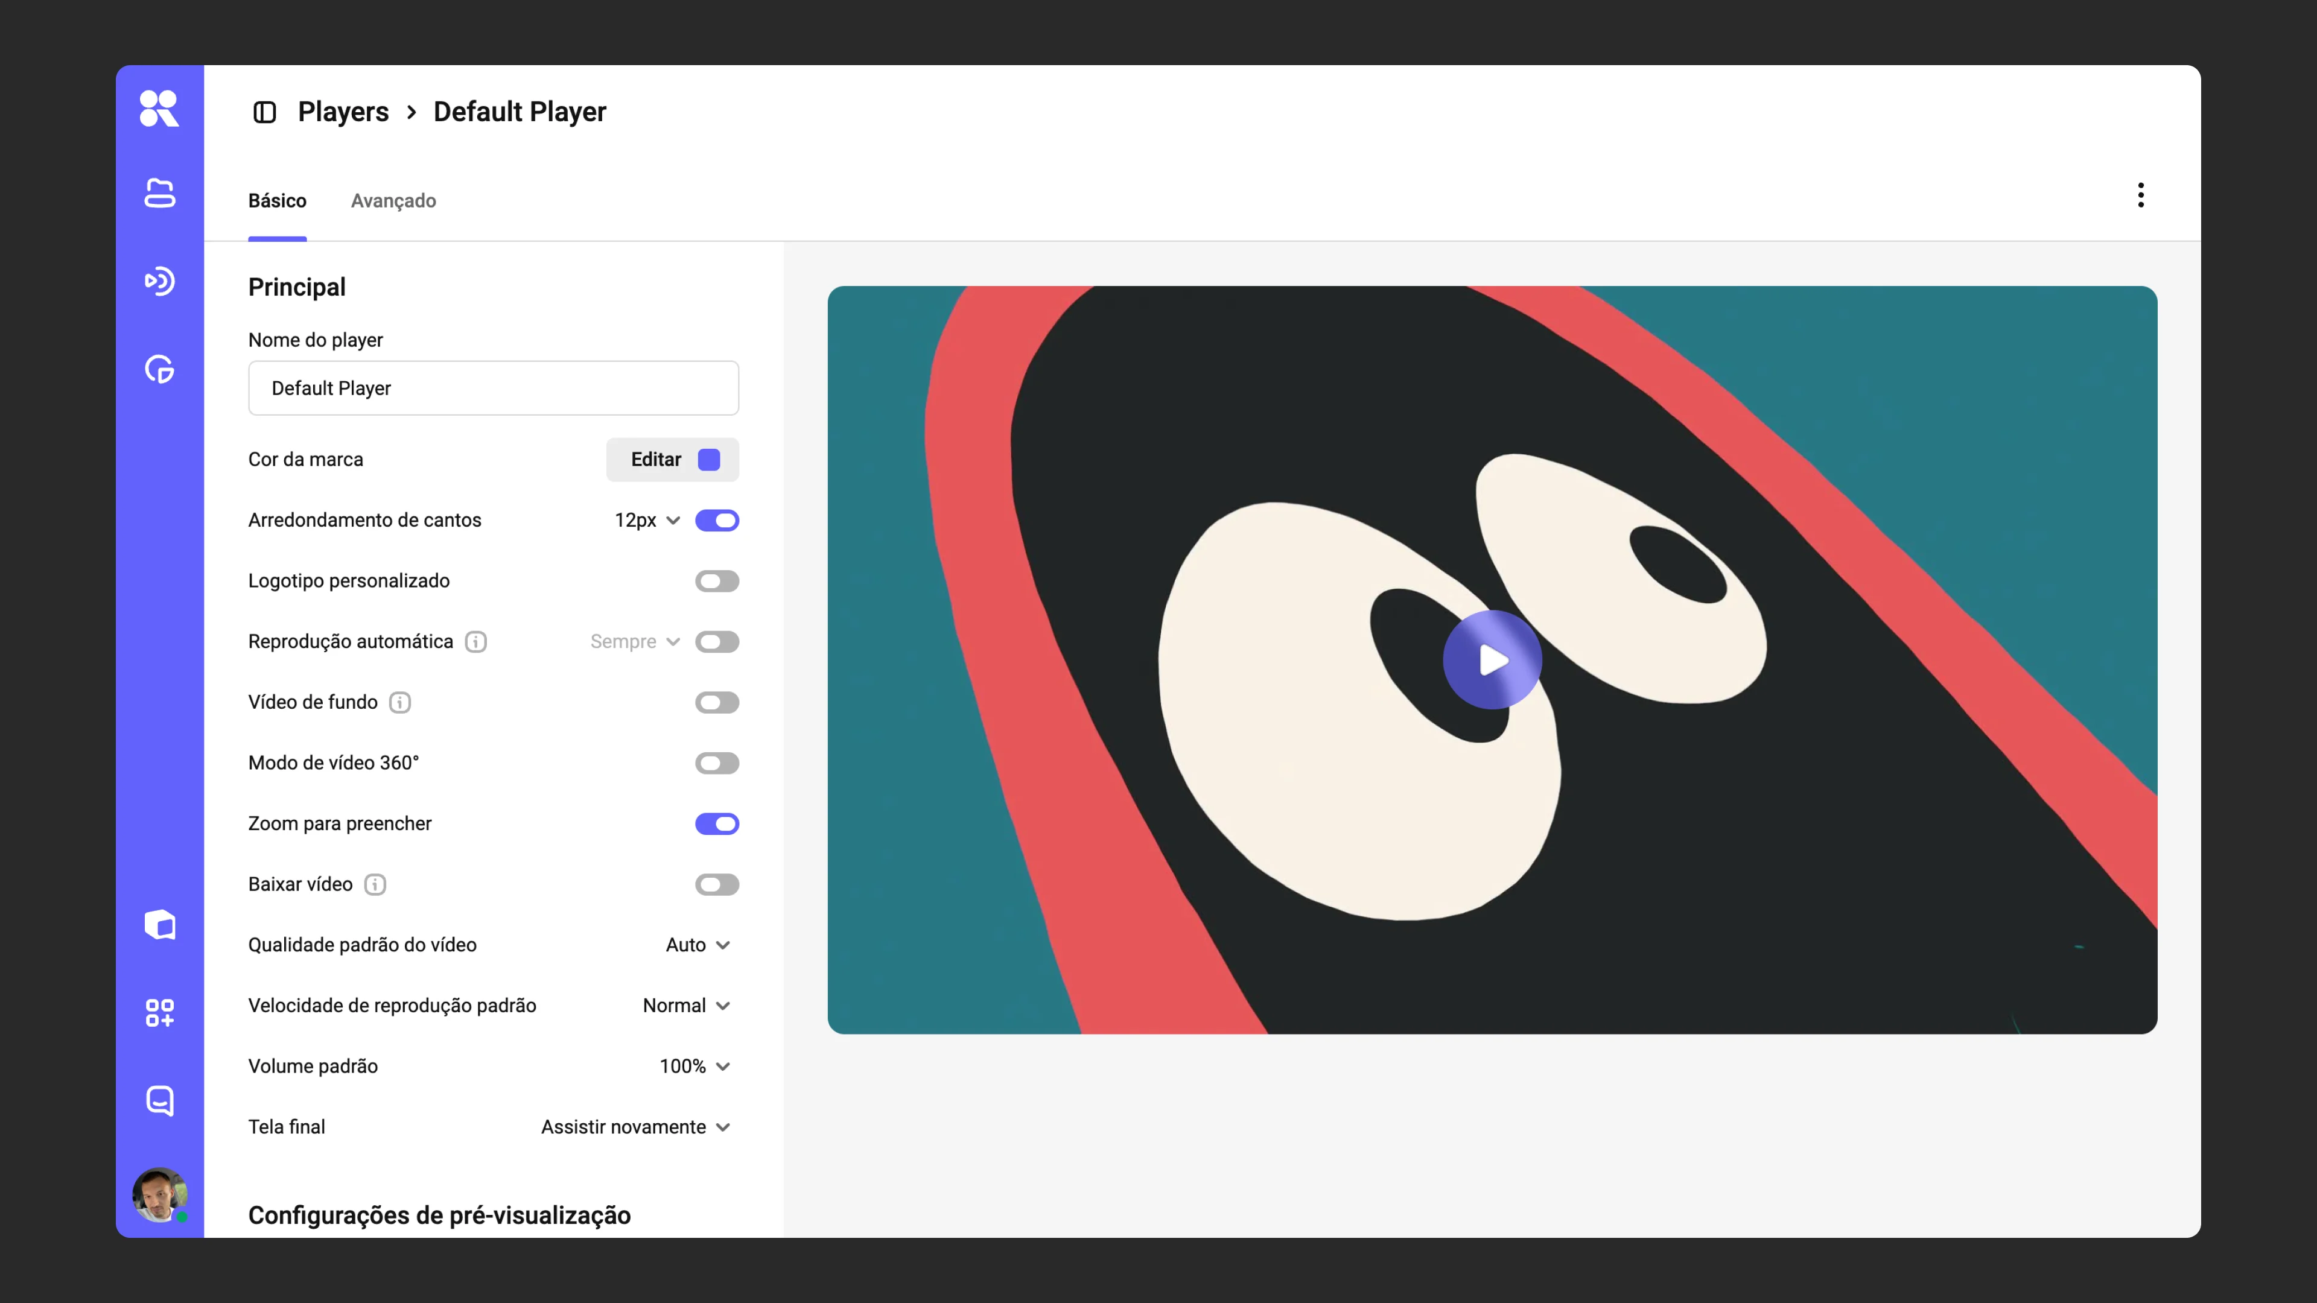This screenshot has width=2317, height=1303.
Task: Go to Players in the breadcrumb
Action: (343, 112)
